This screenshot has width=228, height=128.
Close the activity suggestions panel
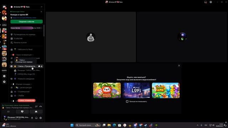(179, 65)
